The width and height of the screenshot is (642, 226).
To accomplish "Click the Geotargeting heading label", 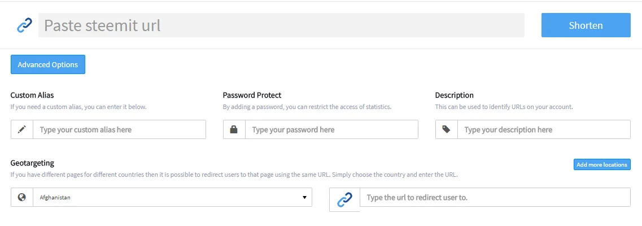I will pos(32,163).
